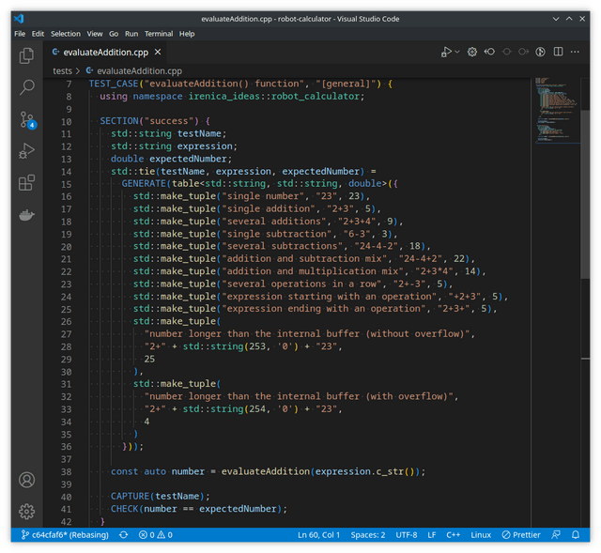Expand the tests breadcrumb folder

[x=62, y=71]
